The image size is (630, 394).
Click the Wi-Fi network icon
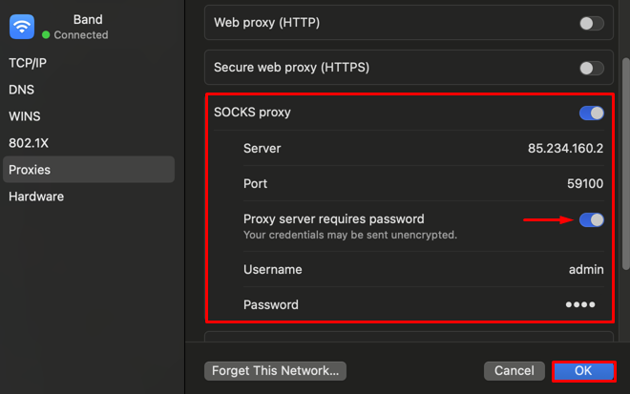click(22, 27)
